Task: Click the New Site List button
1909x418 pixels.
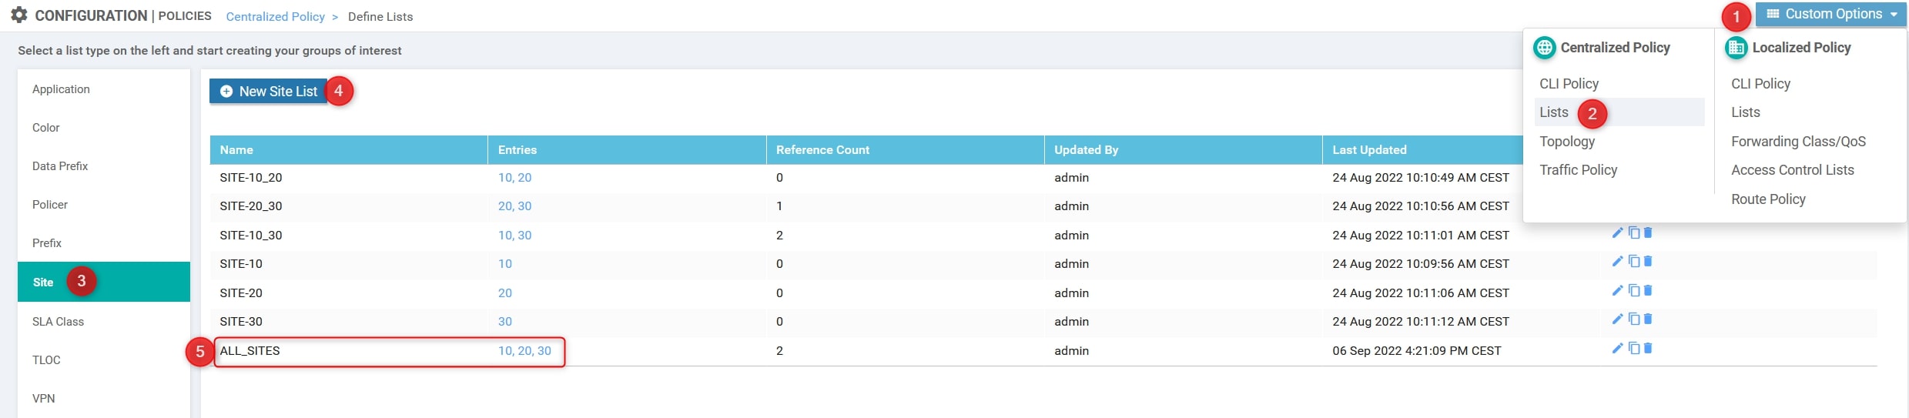Action: 269,92
